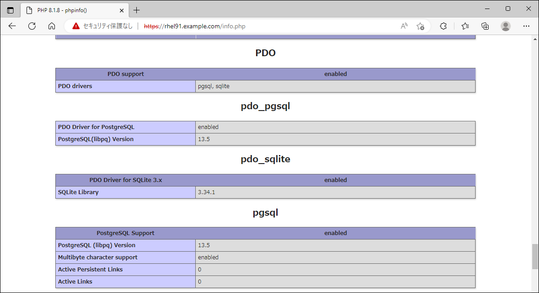Click the pdo_pgsql section heading
This screenshot has width=539, height=293.
coord(265,106)
